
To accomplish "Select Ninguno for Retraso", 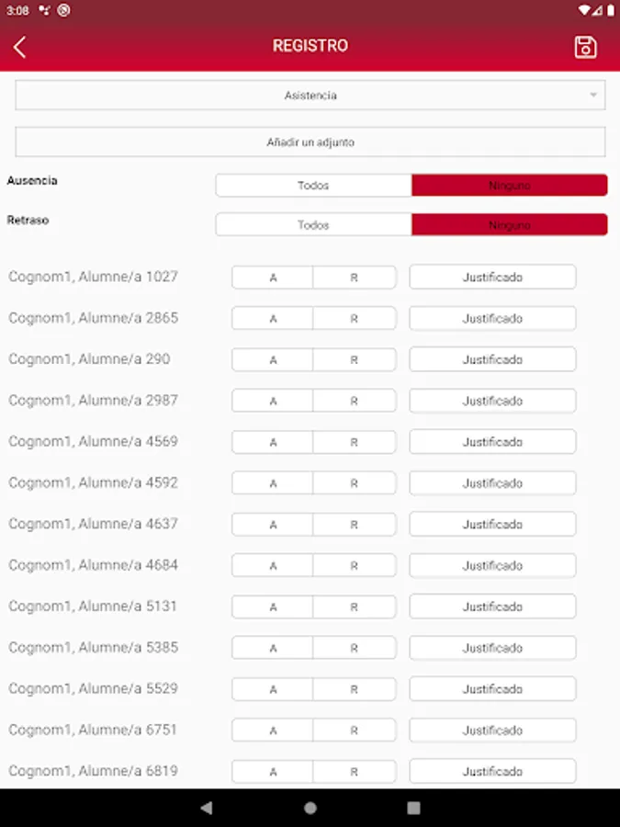I will [x=509, y=225].
